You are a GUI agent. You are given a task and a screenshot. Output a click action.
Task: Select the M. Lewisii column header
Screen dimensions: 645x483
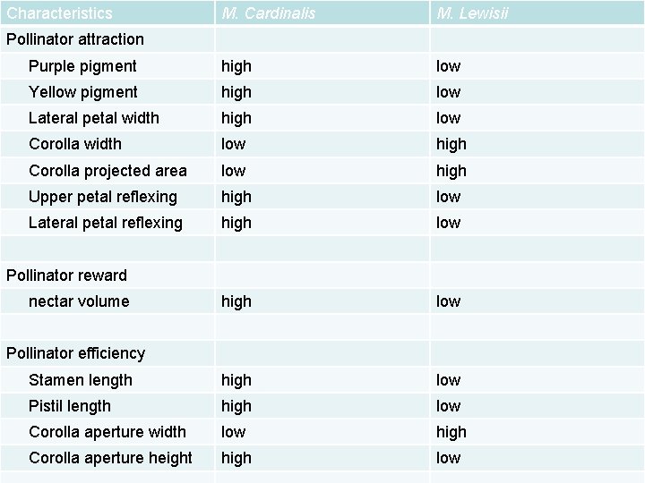[x=472, y=13]
